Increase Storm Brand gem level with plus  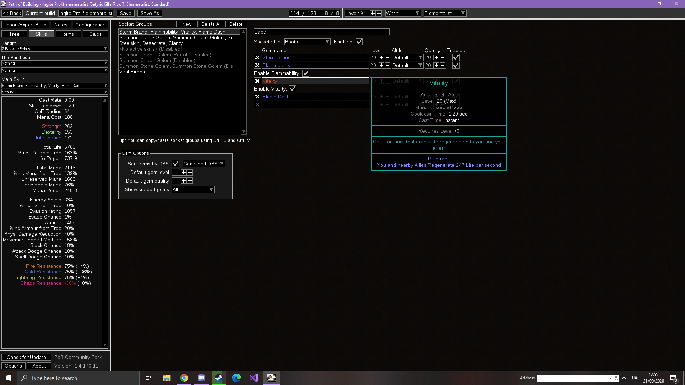[381, 57]
